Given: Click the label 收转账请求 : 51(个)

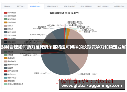Looking at the screenshot, I should coord(75,22).
